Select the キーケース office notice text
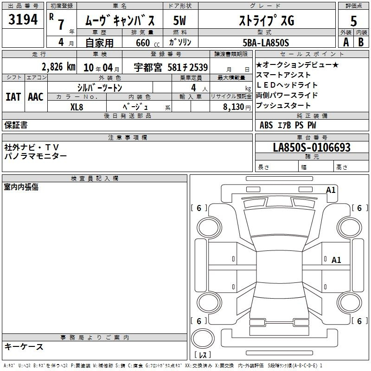The width and height of the screenshot is (371, 371). pyautogui.click(x=24, y=347)
